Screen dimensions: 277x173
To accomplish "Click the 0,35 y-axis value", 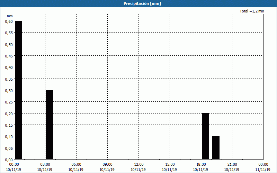I will pyautogui.click(x=9, y=79).
